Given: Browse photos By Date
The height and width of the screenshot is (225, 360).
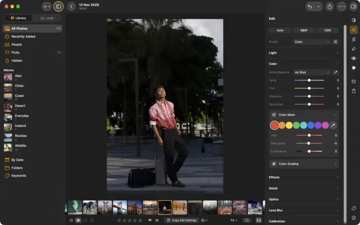Looking at the screenshot, I should [32, 160].
